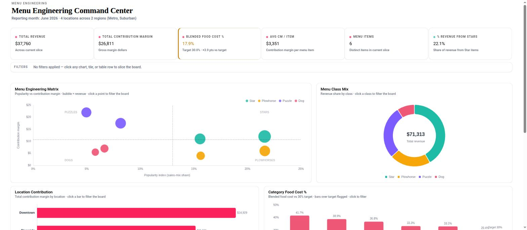527x230 pixels.
Task: Click the Location Contribution title
Action: tap(34, 192)
